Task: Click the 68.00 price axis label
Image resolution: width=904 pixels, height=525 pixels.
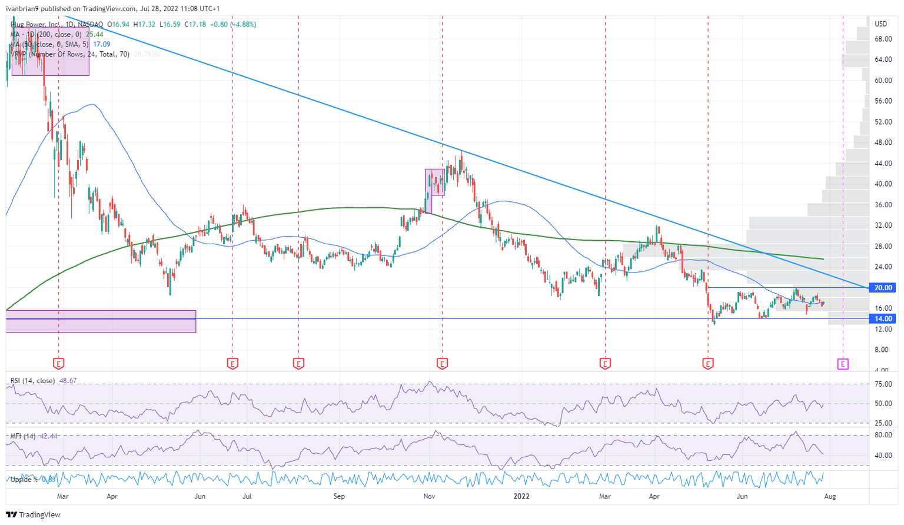Action: [x=883, y=39]
